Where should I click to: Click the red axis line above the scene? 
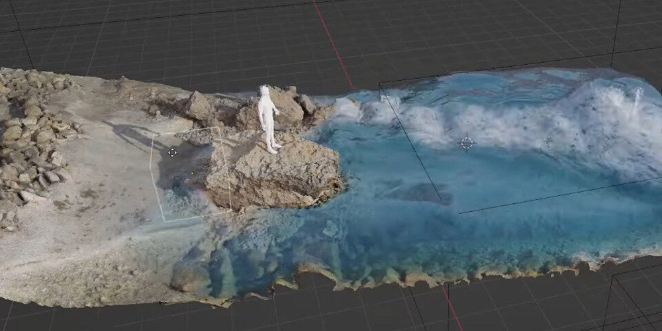(x=333, y=38)
